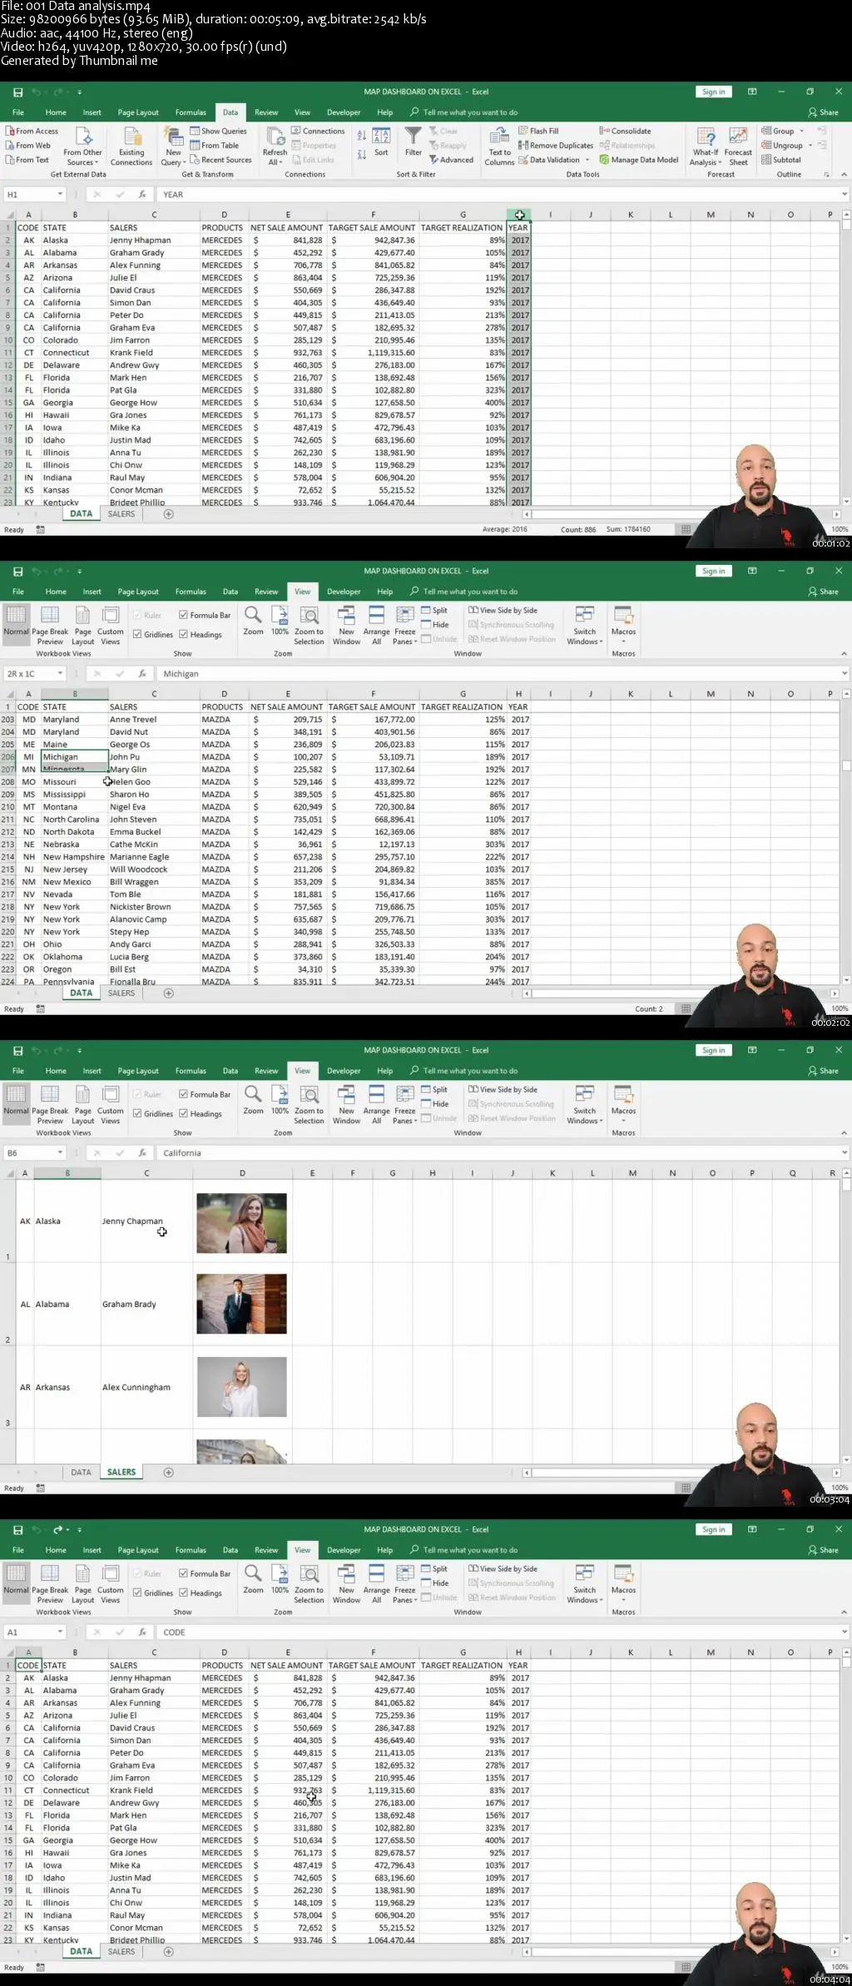Toggle Formula Bar checkbox in 00:03:04 frame

point(183,1094)
